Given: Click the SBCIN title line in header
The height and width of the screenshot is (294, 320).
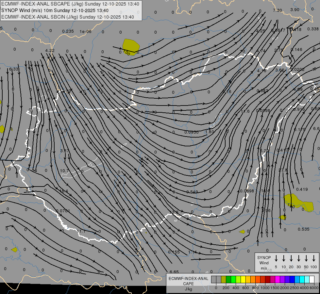Looking at the screenshot, I should coord(68,17).
